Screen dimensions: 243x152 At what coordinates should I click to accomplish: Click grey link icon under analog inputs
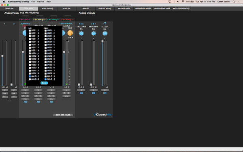9,100
